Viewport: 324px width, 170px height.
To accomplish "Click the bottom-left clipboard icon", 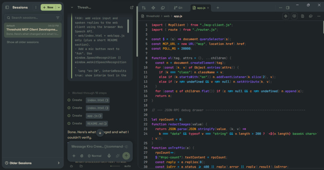I will [72, 166].
